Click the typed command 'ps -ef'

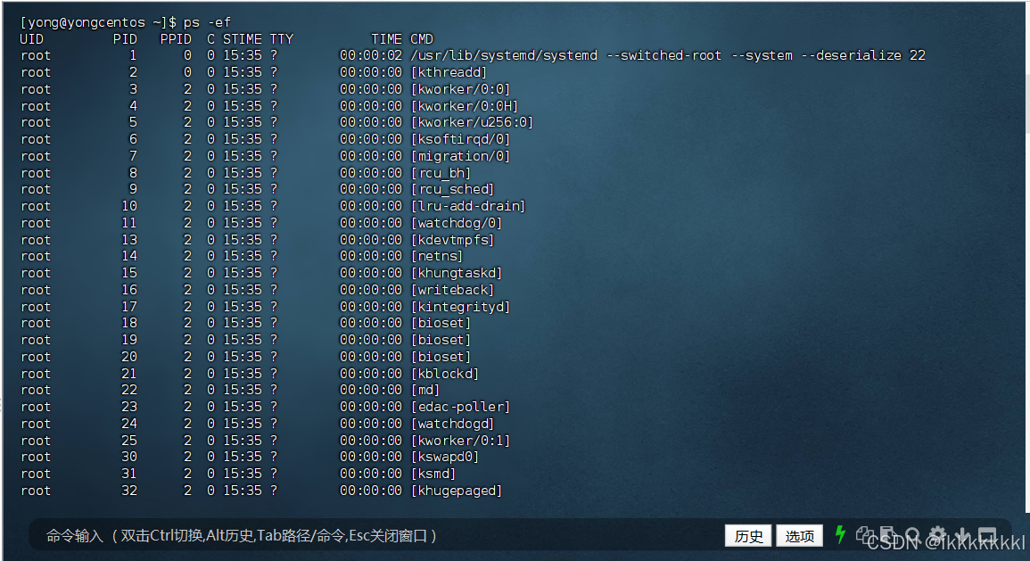207,22
